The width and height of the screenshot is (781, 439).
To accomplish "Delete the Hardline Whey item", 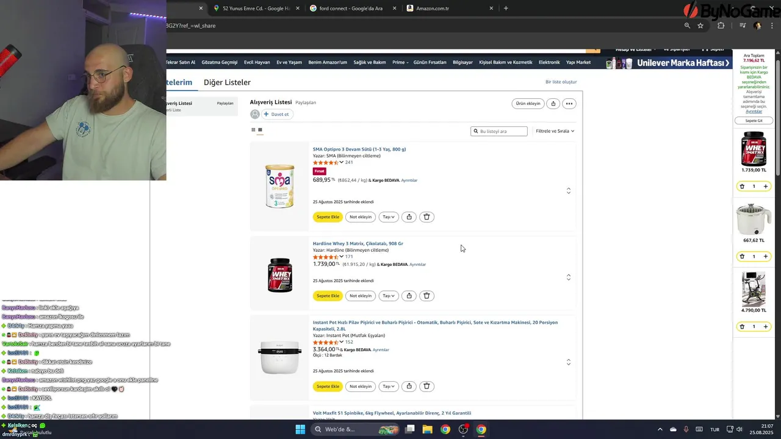I will 426,296.
